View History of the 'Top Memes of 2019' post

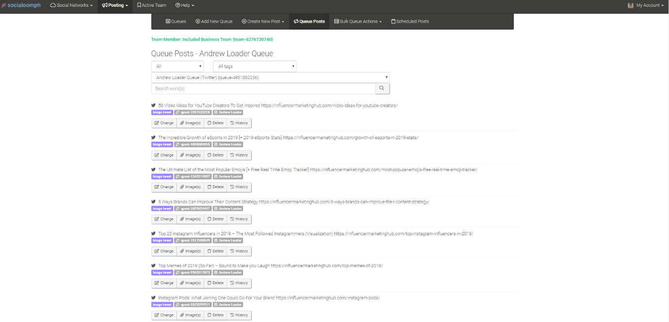tap(239, 283)
